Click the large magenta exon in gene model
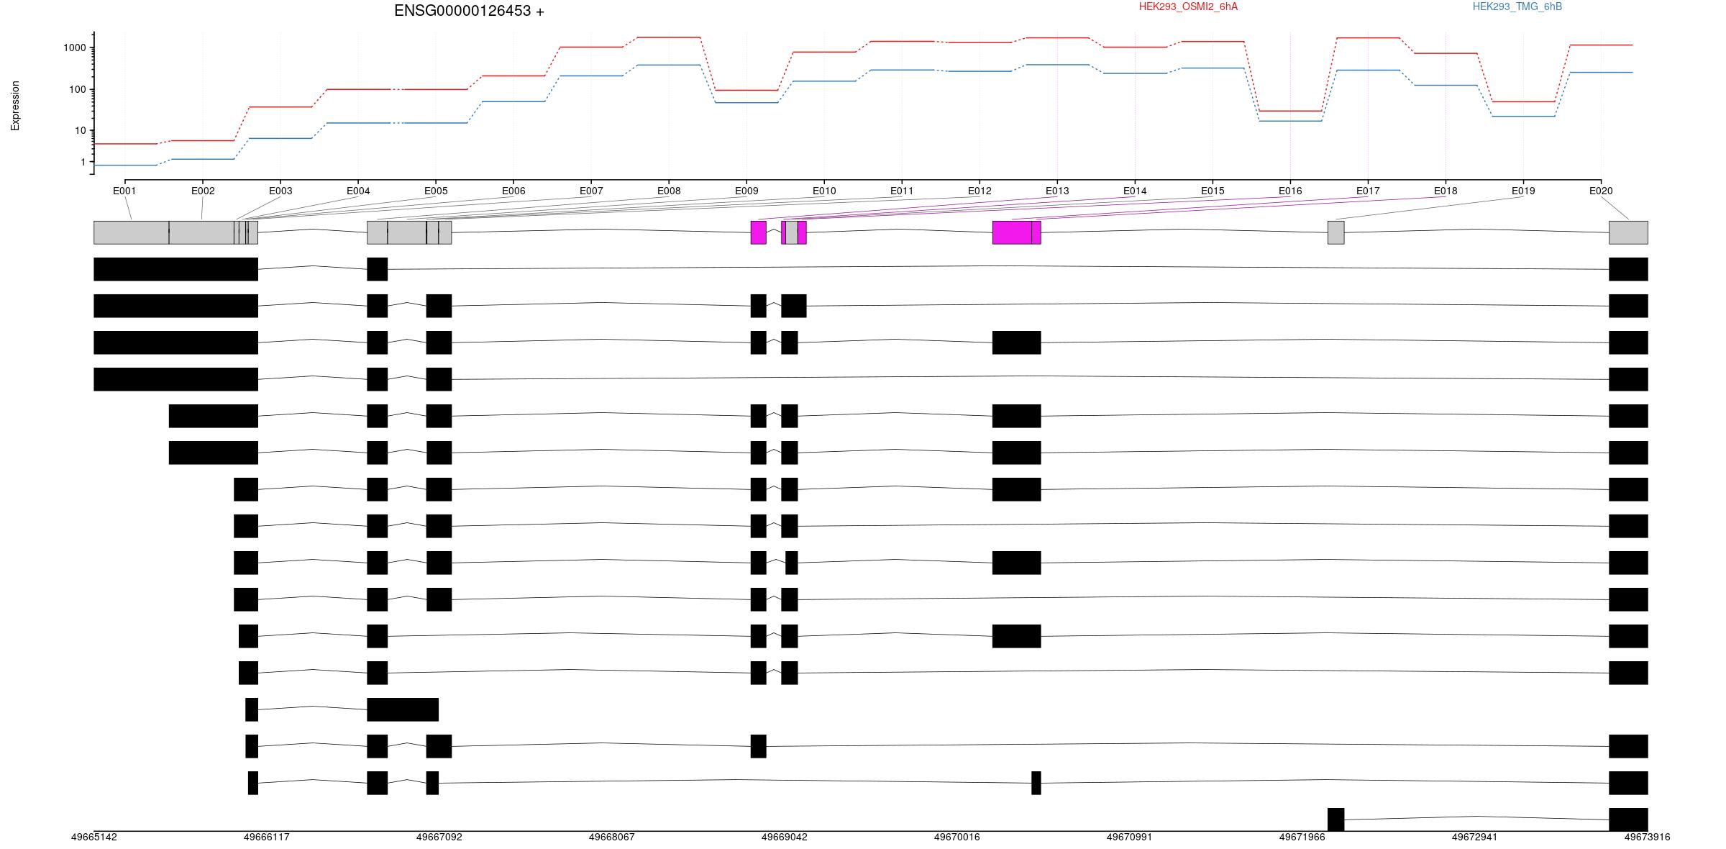Image resolution: width=1726 pixels, height=849 pixels. coord(1012,232)
